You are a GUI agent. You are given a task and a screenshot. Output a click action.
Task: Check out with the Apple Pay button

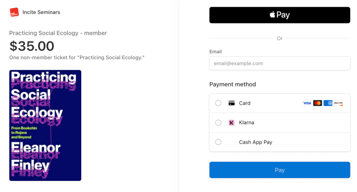point(280,15)
